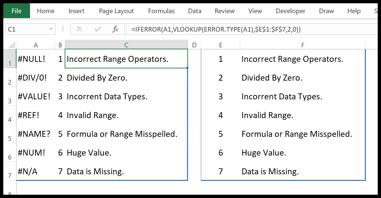Viewport: 381px width, 198px height.
Task: Select column A header
Action: [36, 44]
